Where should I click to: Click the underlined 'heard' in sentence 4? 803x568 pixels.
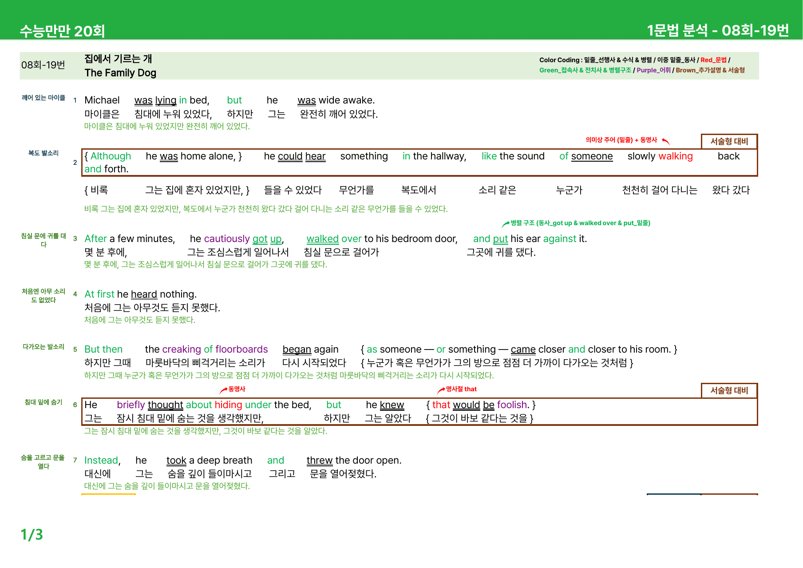[144, 294]
